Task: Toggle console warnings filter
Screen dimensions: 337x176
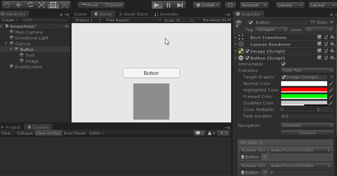Action: 211,133
